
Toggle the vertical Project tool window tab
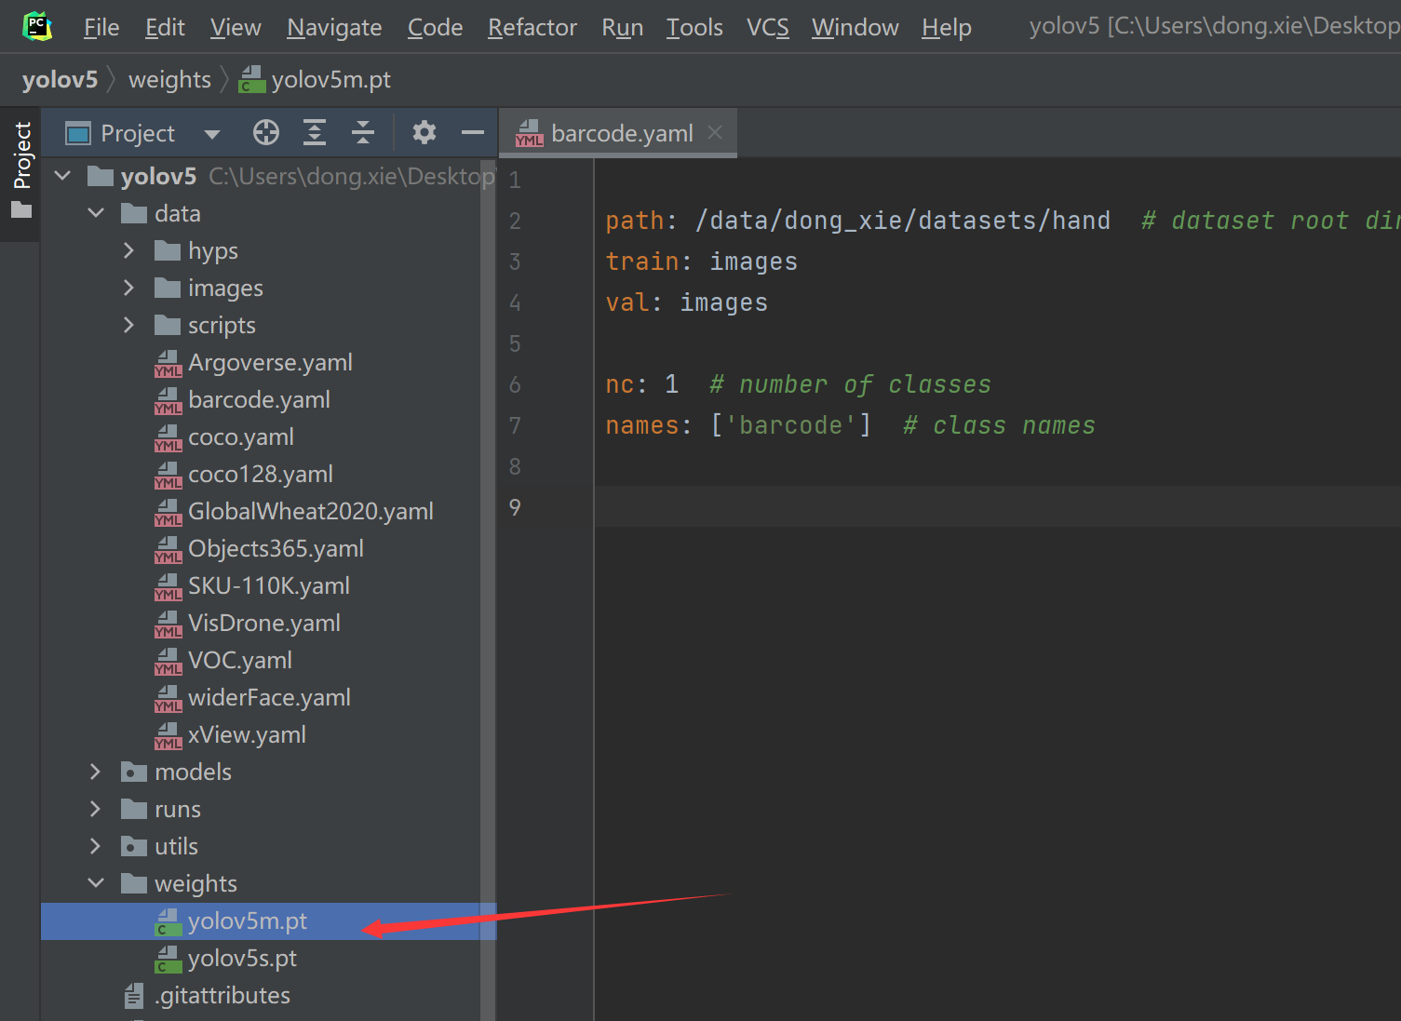click(x=20, y=170)
